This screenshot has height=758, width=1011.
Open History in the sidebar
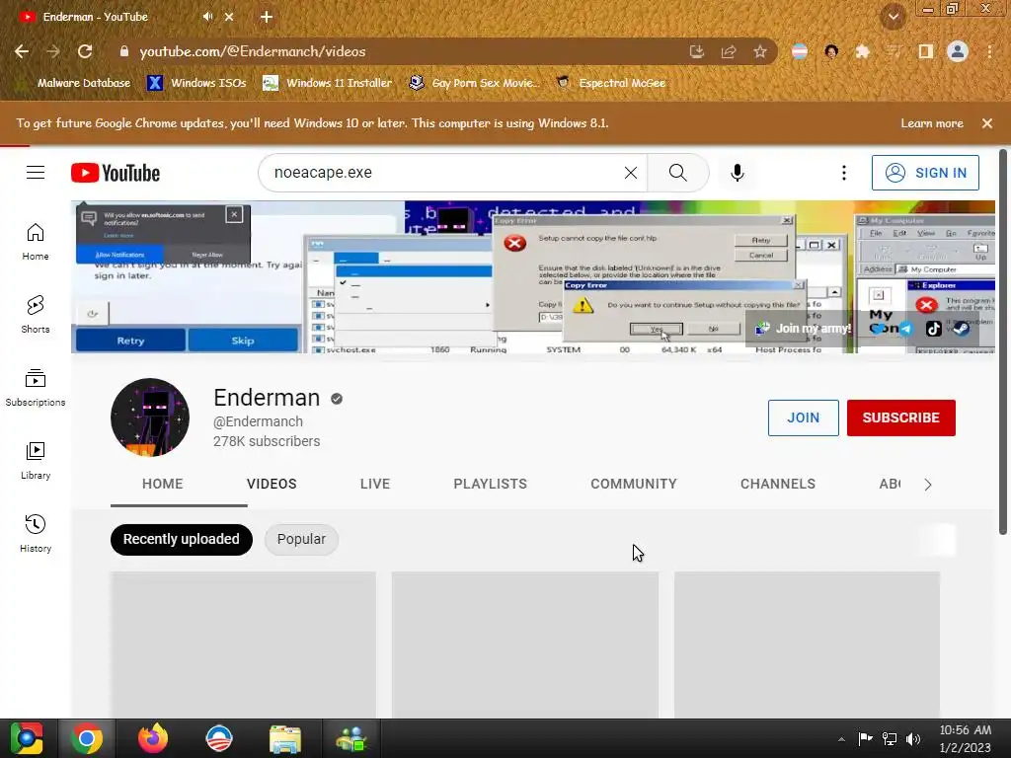point(36,534)
